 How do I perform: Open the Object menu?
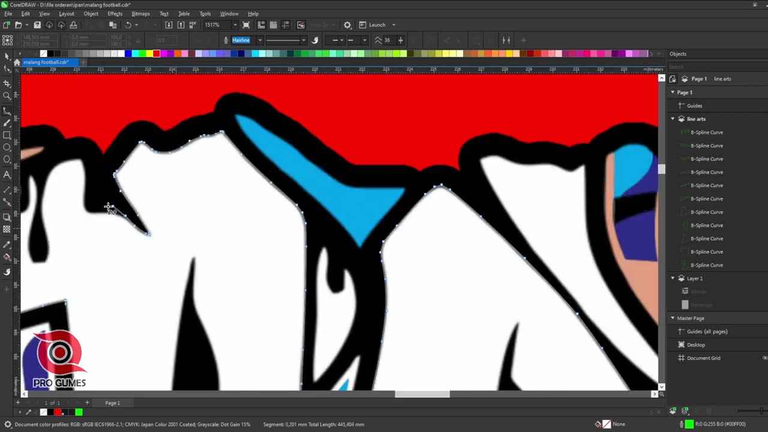pyautogui.click(x=91, y=14)
